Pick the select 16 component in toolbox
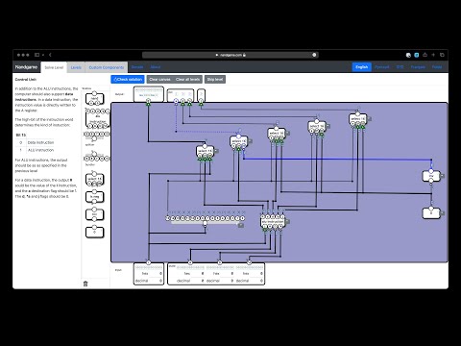Viewport: 461px width, 346px height. click(94, 180)
